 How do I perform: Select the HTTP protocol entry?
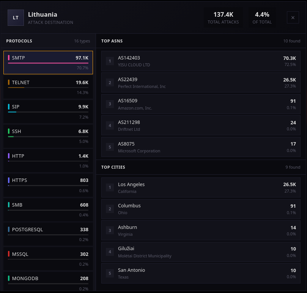click(48, 160)
